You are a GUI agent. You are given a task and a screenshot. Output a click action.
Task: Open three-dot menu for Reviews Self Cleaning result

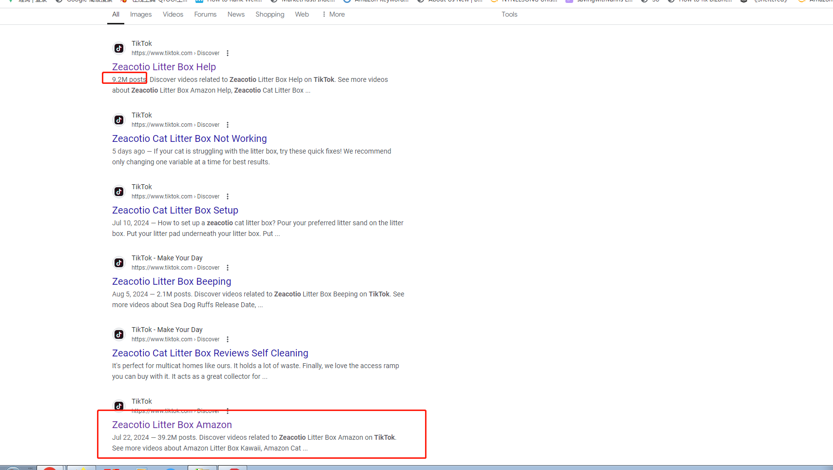point(228,339)
